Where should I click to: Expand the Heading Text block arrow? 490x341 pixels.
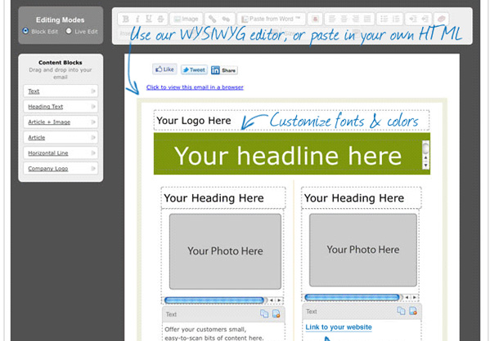[93, 107]
